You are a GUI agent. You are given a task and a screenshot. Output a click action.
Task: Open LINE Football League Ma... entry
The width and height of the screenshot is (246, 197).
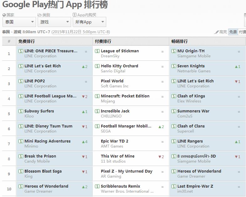pos(50,96)
